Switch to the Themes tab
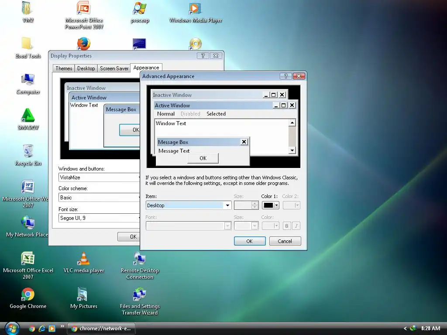This screenshot has height=335, width=447. pyautogui.click(x=64, y=68)
